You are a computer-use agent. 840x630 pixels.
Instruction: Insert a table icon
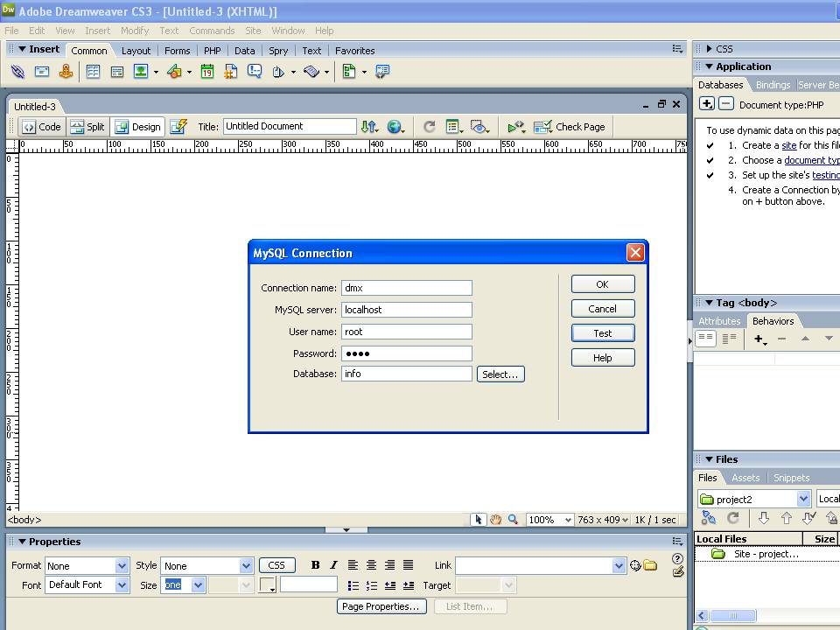(x=94, y=71)
